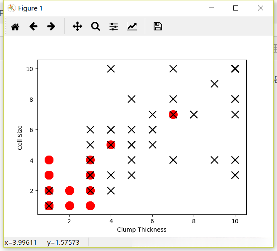
Task: Click red dot at thickness 1, size 4
Action: [x=49, y=160]
